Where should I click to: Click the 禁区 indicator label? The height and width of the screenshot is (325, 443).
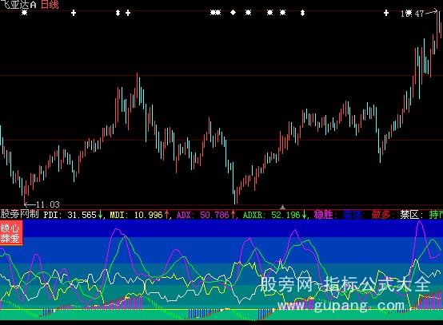click(409, 215)
